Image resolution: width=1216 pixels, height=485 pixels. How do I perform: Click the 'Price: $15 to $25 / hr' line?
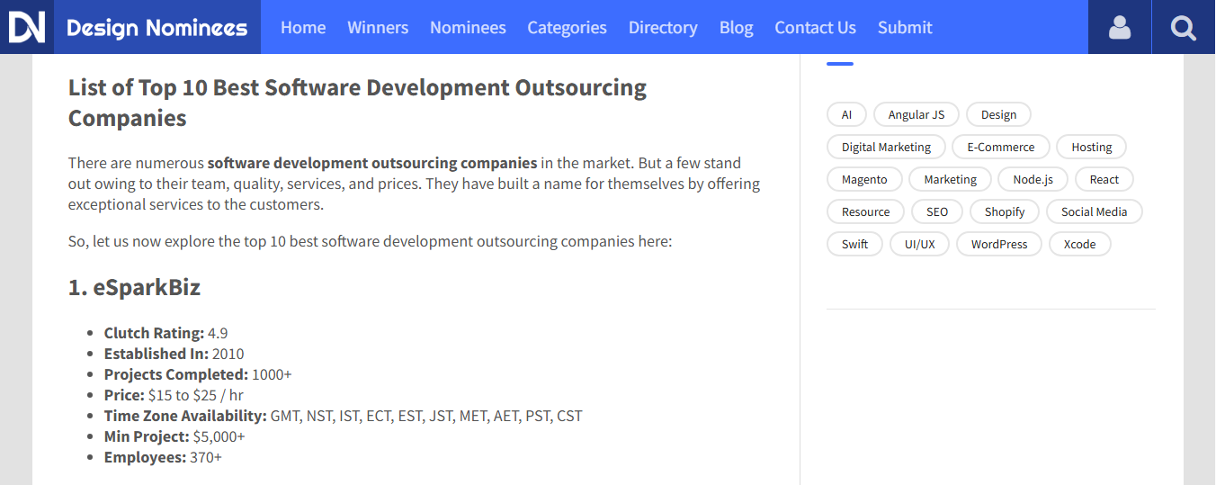pos(174,395)
